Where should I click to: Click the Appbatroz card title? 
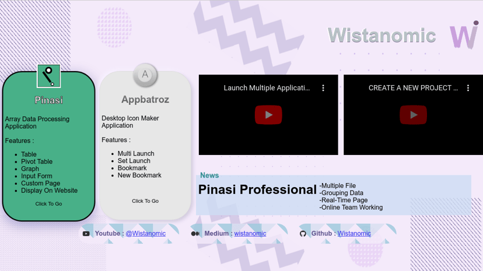point(145,99)
